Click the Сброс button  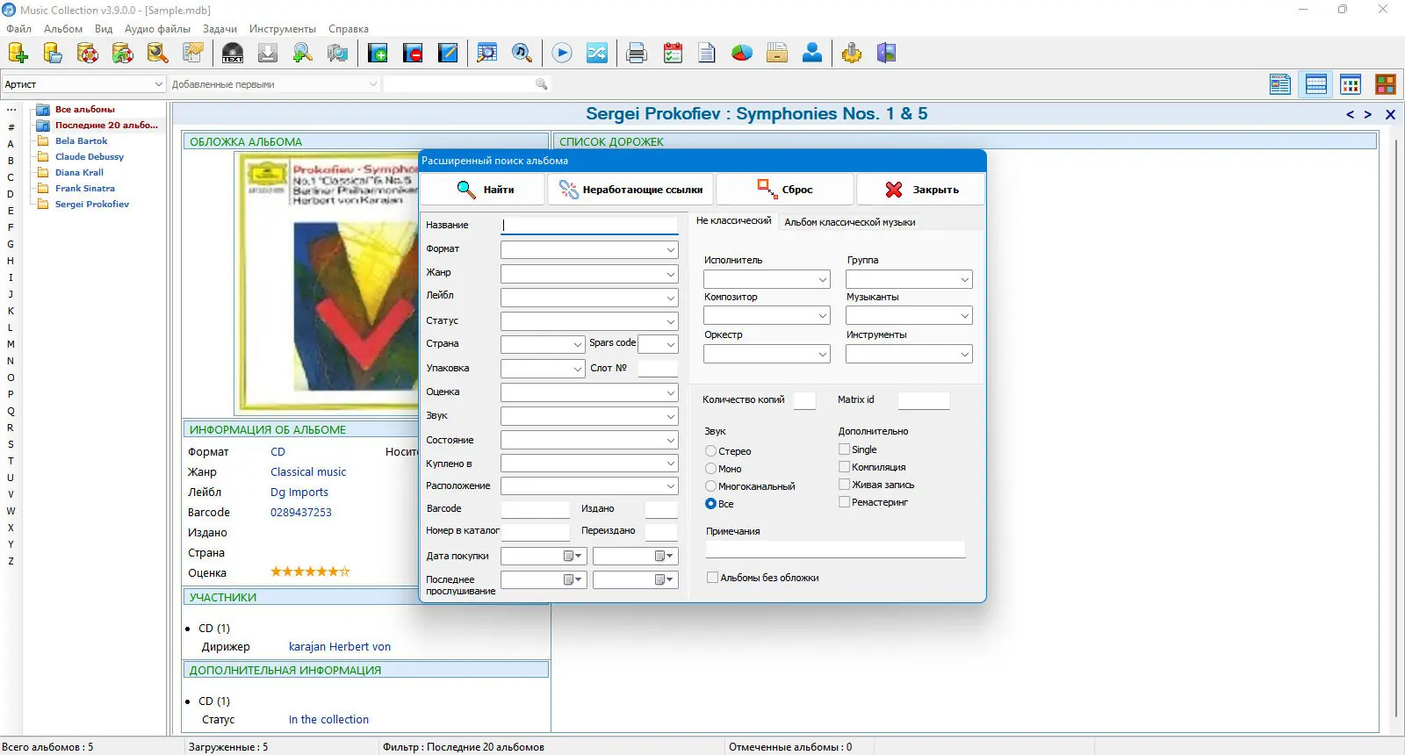tap(784, 190)
